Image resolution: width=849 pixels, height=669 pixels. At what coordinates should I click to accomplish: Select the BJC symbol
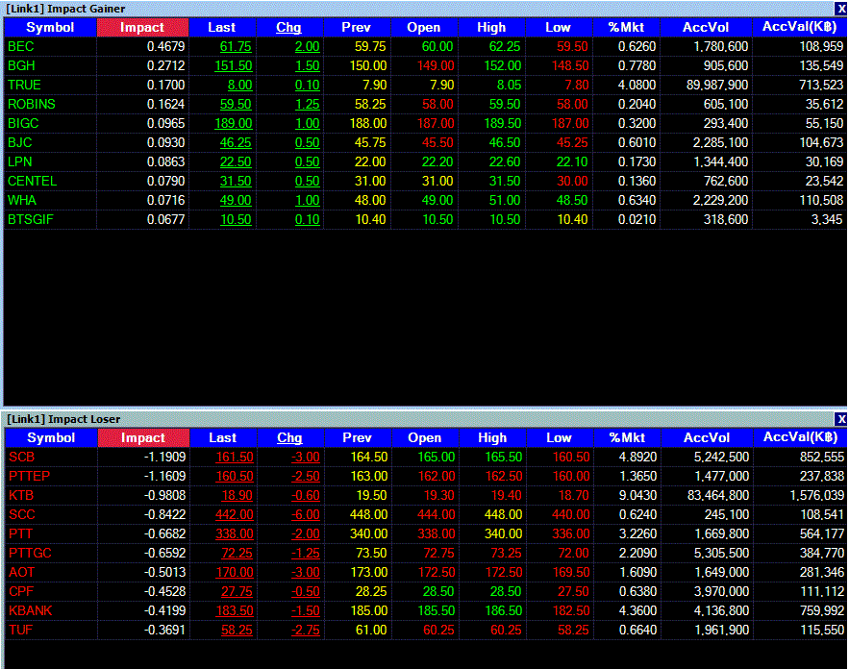(x=20, y=143)
